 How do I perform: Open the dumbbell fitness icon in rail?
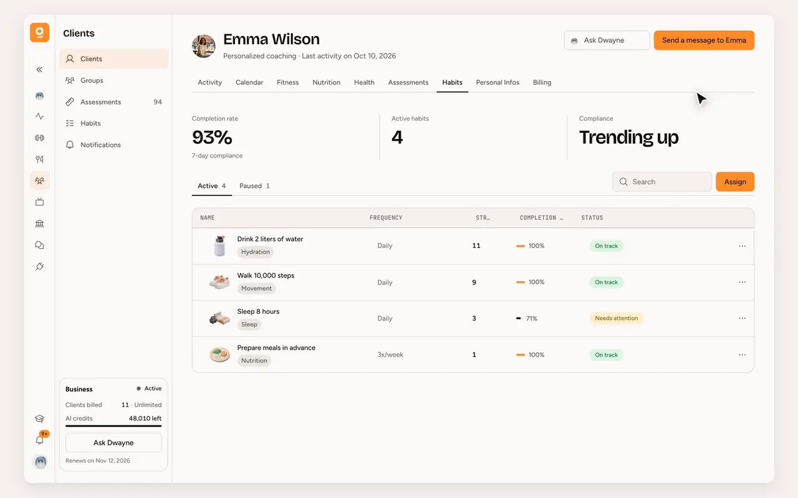pyautogui.click(x=39, y=138)
